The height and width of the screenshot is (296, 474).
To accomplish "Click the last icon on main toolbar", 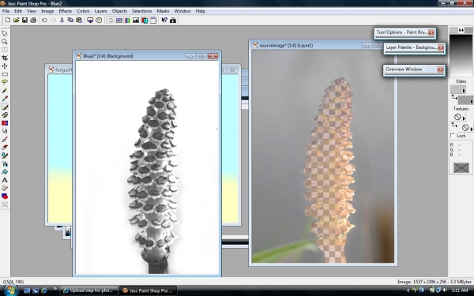I will point(173,21).
